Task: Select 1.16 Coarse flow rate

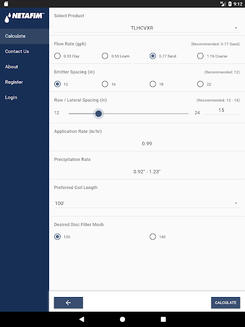Action: pos(212,56)
